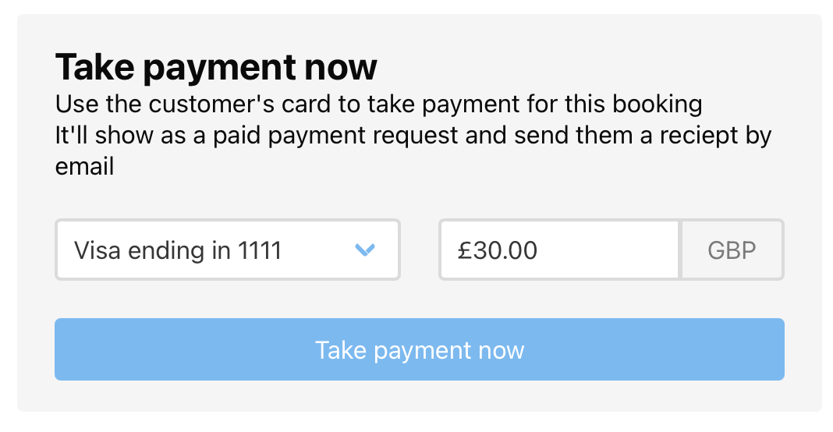
Task: Click the word email in the description
Action: pyautogui.click(x=84, y=166)
